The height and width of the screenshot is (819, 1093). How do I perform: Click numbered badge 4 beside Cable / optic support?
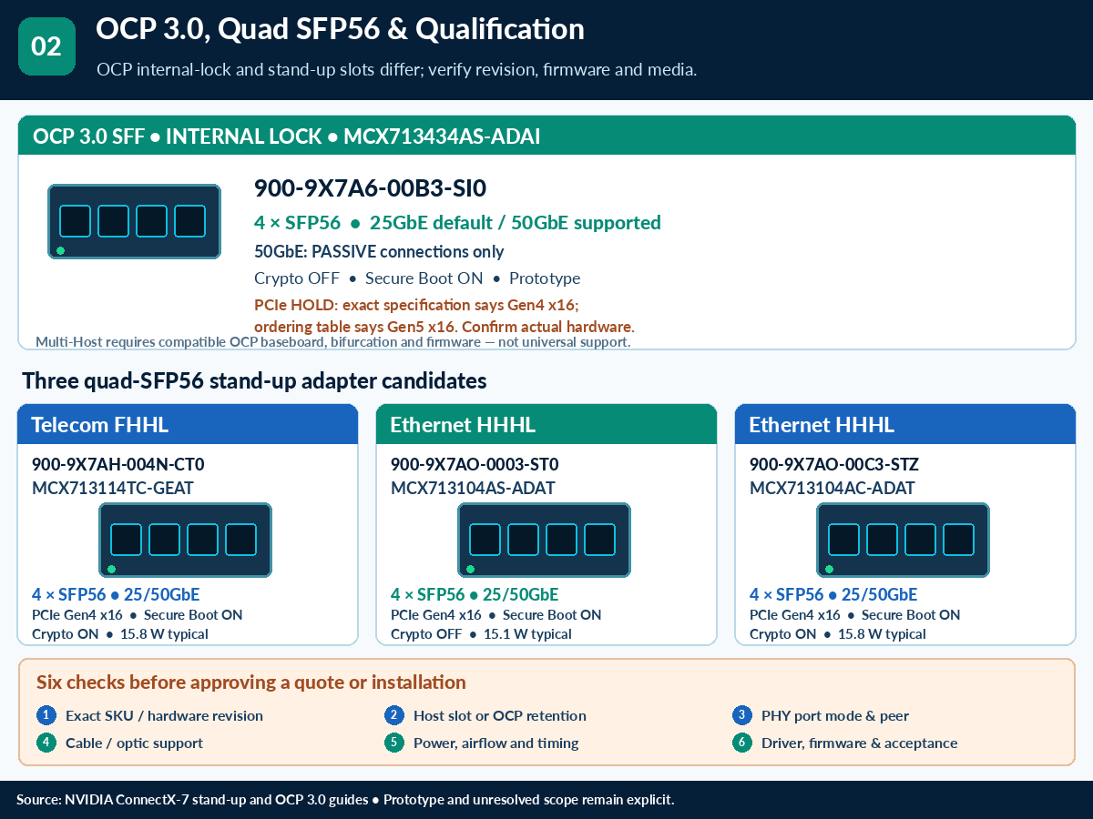[x=46, y=743]
